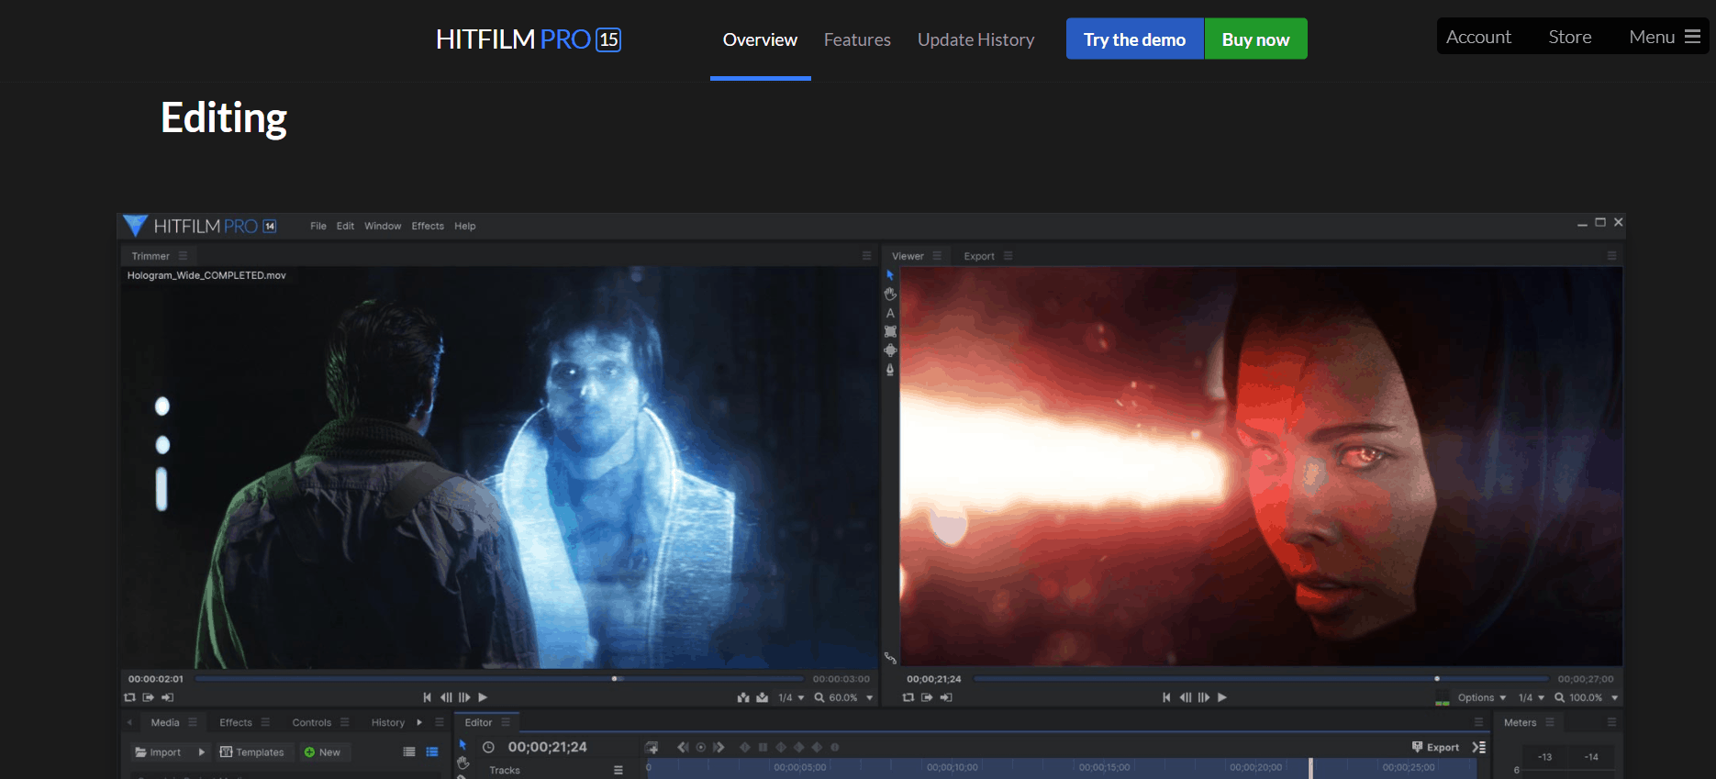Screen dimensions: 1716x779
Task: Switch to the Controls panel tab
Action: (x=311, y=722)
